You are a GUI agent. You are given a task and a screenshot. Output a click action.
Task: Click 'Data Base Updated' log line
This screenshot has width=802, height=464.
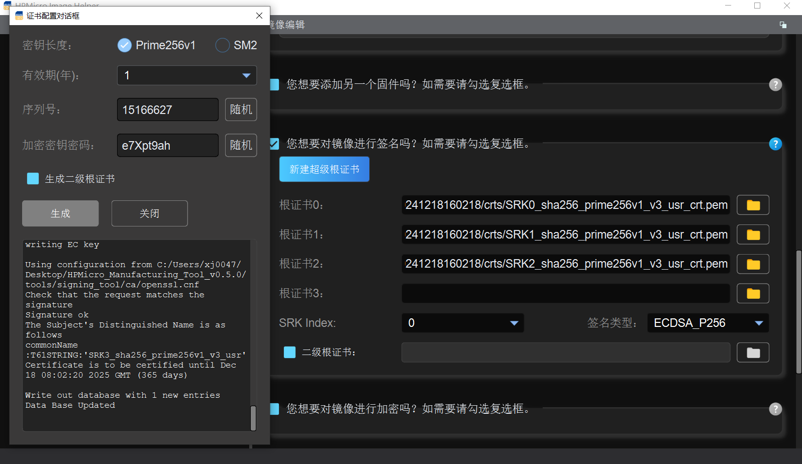click(70, 405)
